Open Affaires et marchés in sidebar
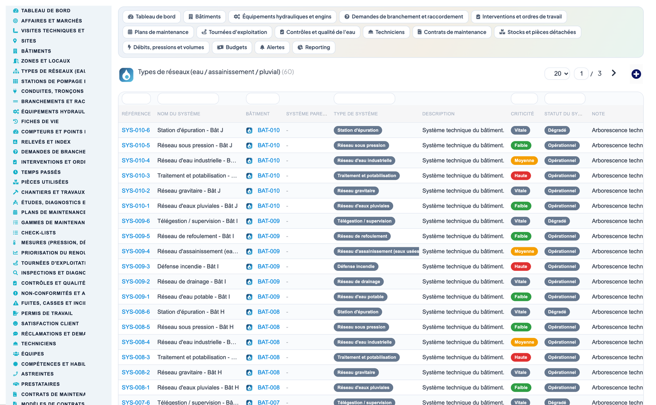 (52, 21)
